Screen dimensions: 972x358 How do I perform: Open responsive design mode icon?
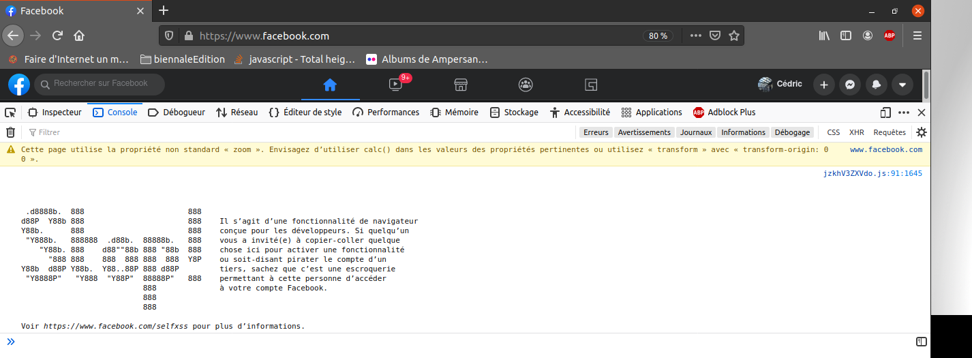pyautogui.click(x=885, y=113)
